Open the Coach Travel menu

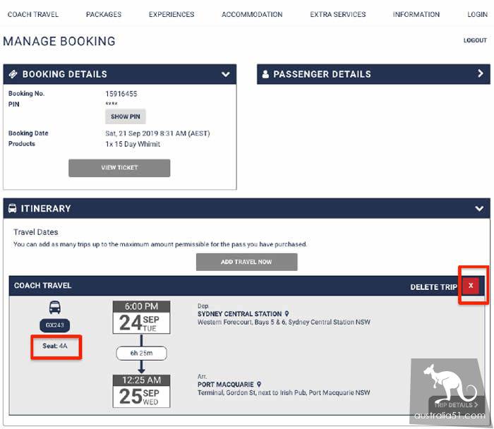pyautogui.click(x=33, y=14)
